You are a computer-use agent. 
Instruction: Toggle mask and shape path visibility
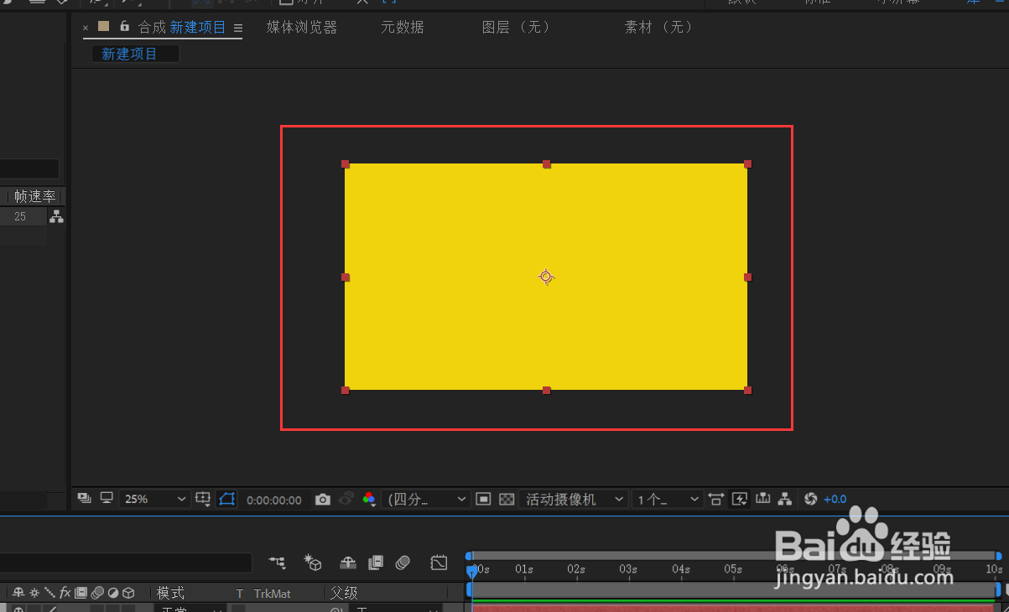tap(226, 499)
